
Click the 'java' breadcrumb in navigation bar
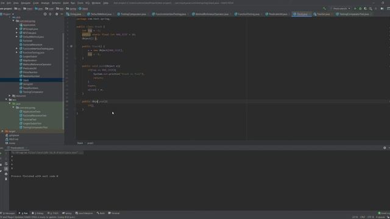tap(38, 9)
